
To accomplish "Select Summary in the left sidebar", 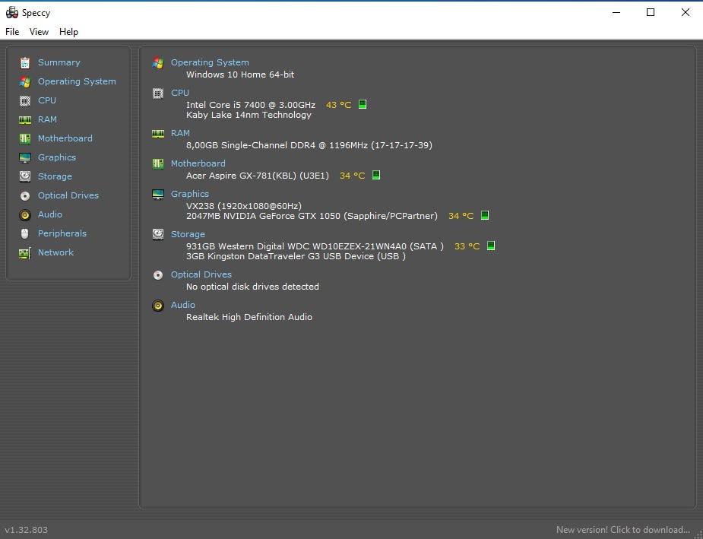I will point(59,62).
